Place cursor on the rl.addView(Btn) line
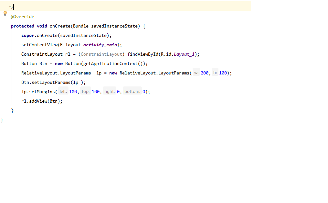The width and height of the screenshot is (328, 203). (42, 101)
